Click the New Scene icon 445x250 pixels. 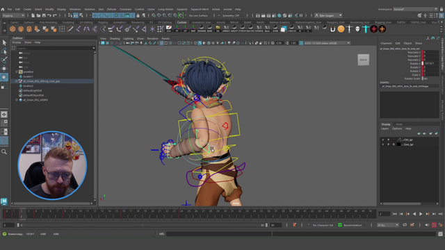pyautogui.click(x=33, y=15)
